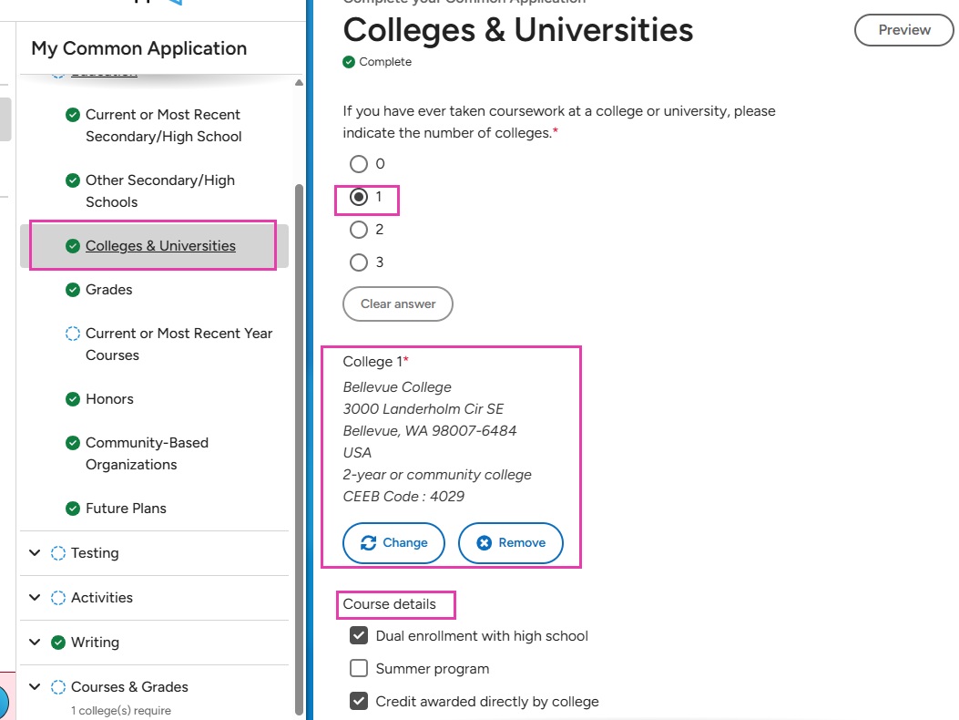Select the radio button for 2 colleges
959x720 pixels.
click(x=360, y=230)
